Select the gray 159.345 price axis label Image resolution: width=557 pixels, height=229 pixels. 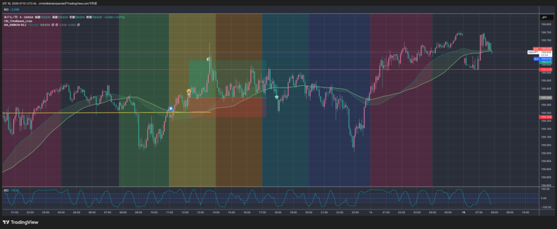point(544,97)
